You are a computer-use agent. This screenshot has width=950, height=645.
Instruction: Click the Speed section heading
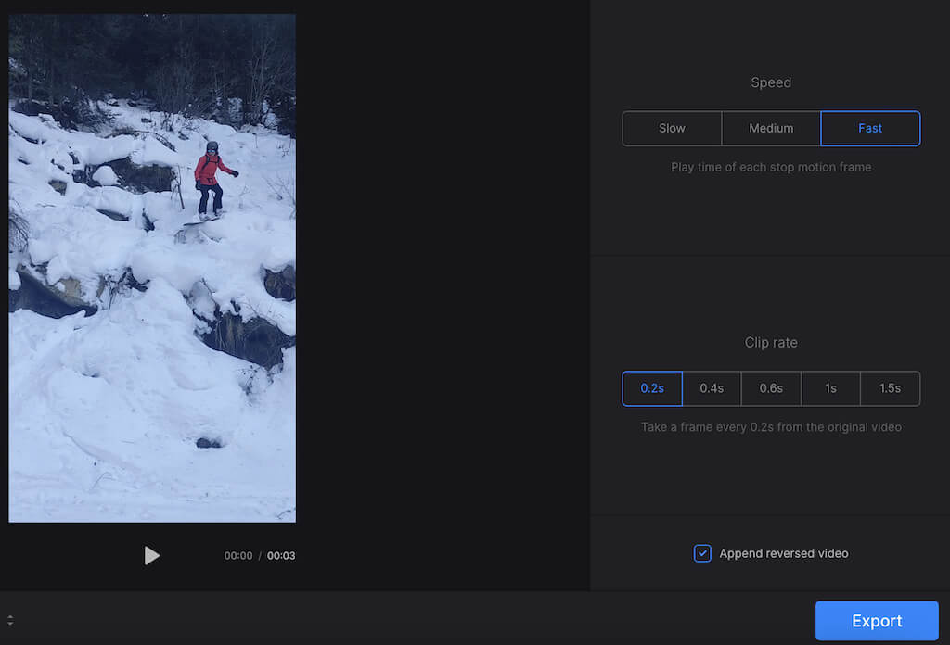coord(771,82)
